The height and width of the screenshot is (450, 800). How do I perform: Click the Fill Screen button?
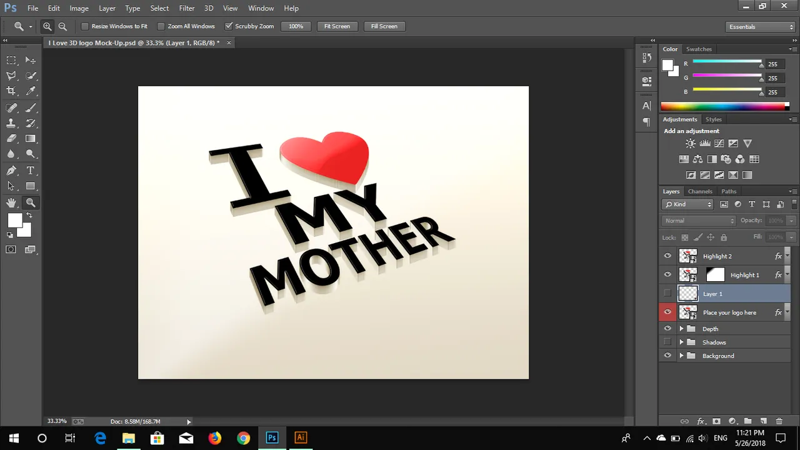(384, 26)
